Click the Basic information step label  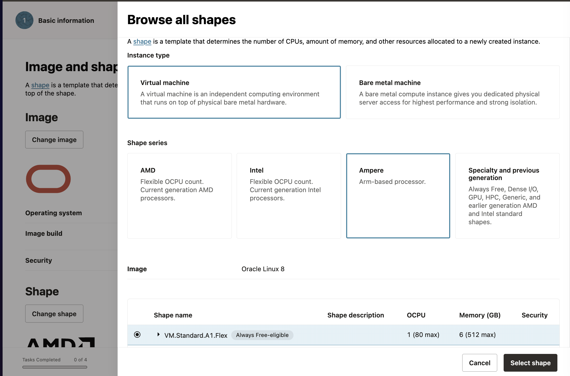[66, 21]
